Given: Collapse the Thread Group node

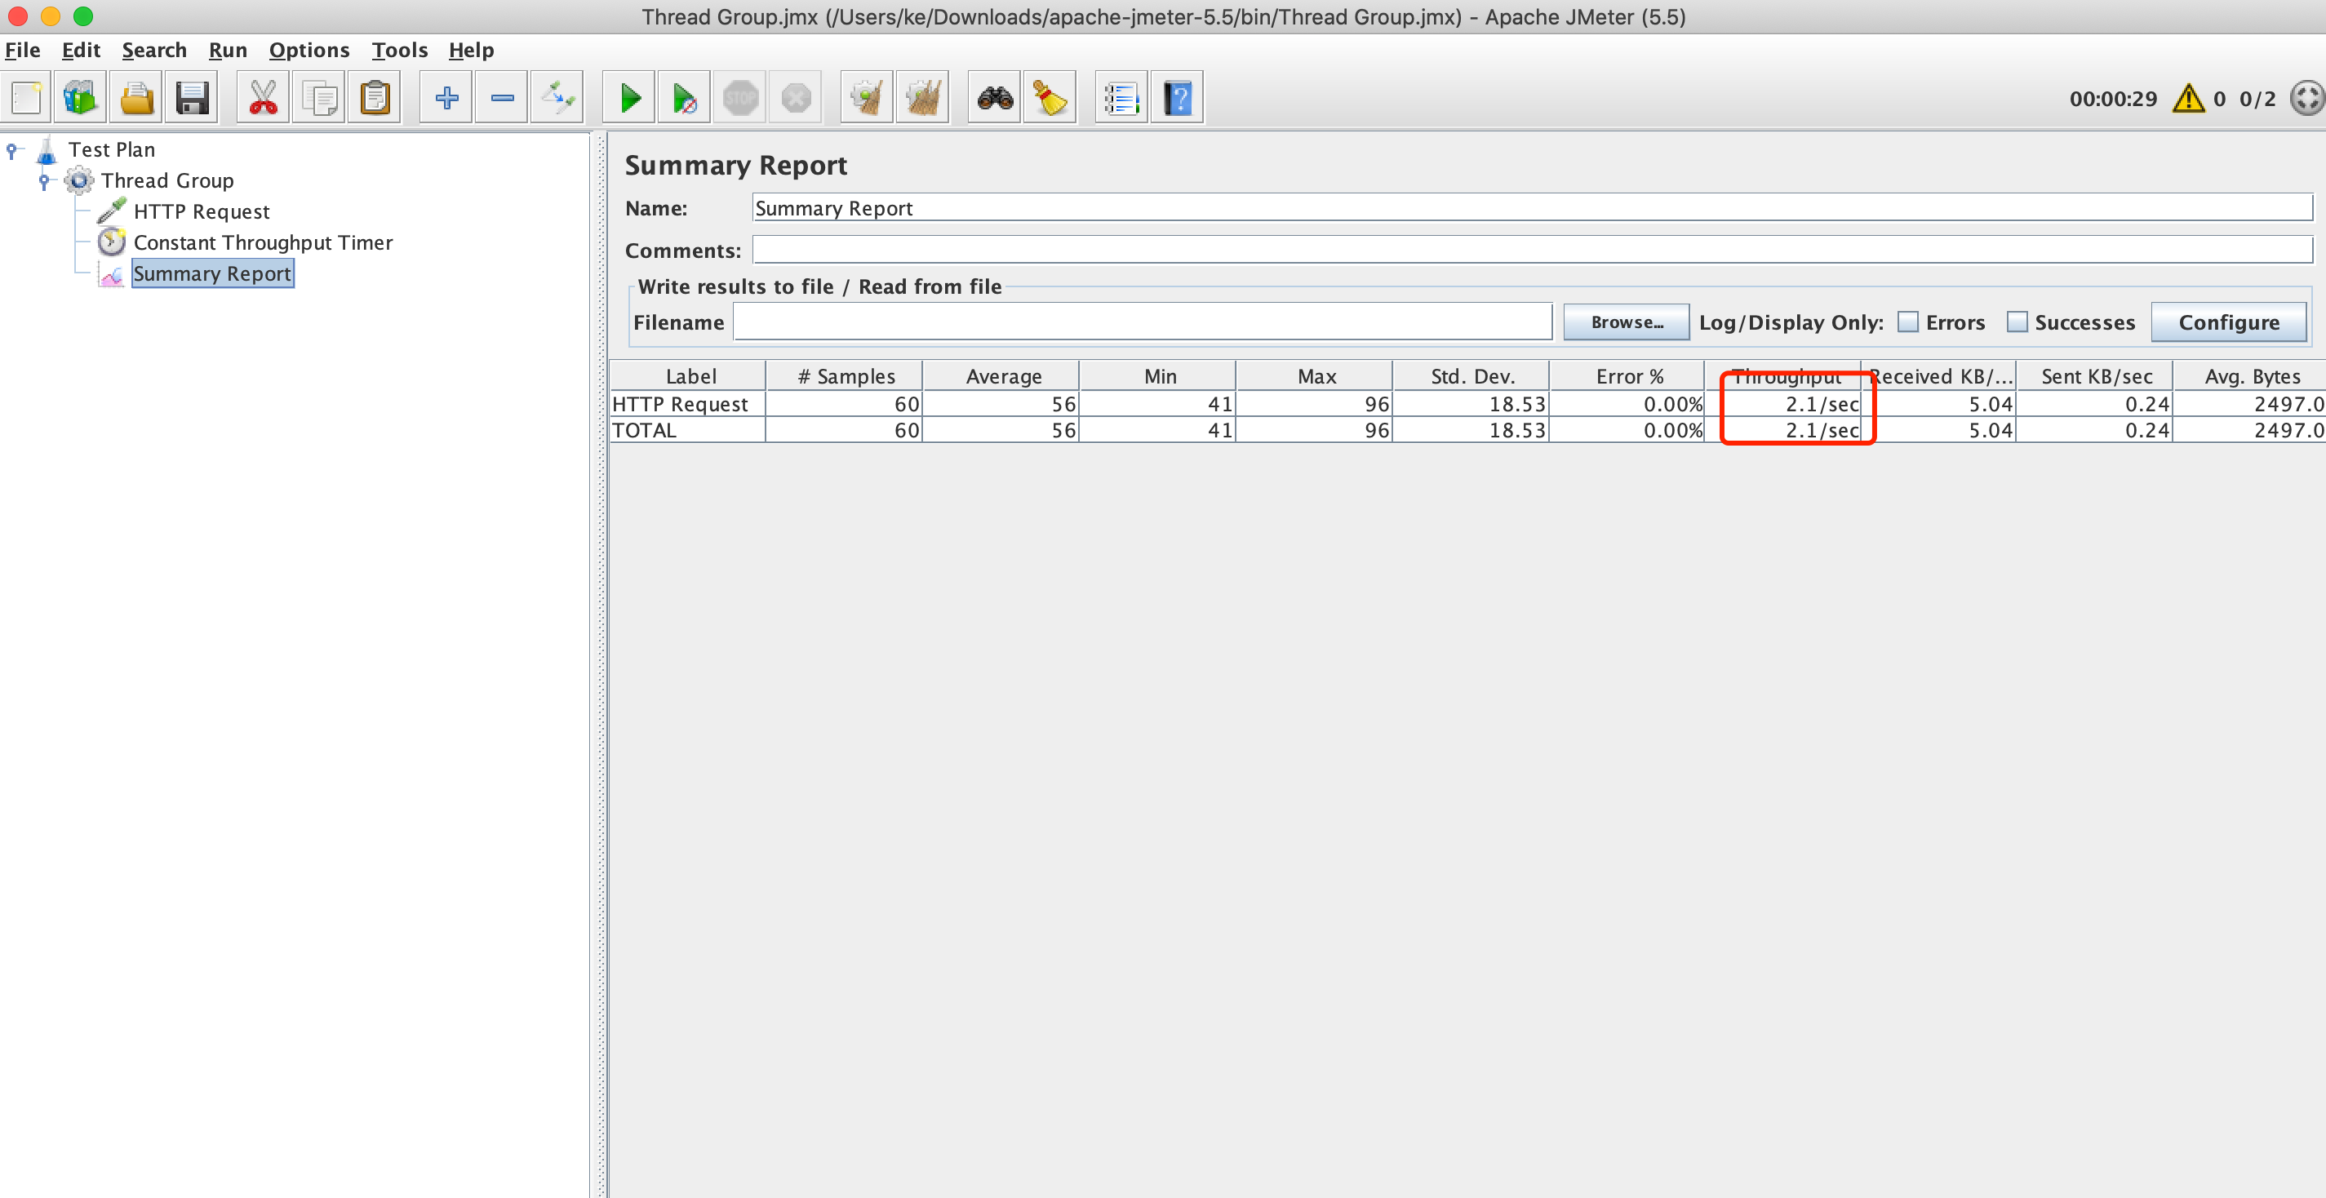Looking at the screenshot, I should (x=43, y=180).
